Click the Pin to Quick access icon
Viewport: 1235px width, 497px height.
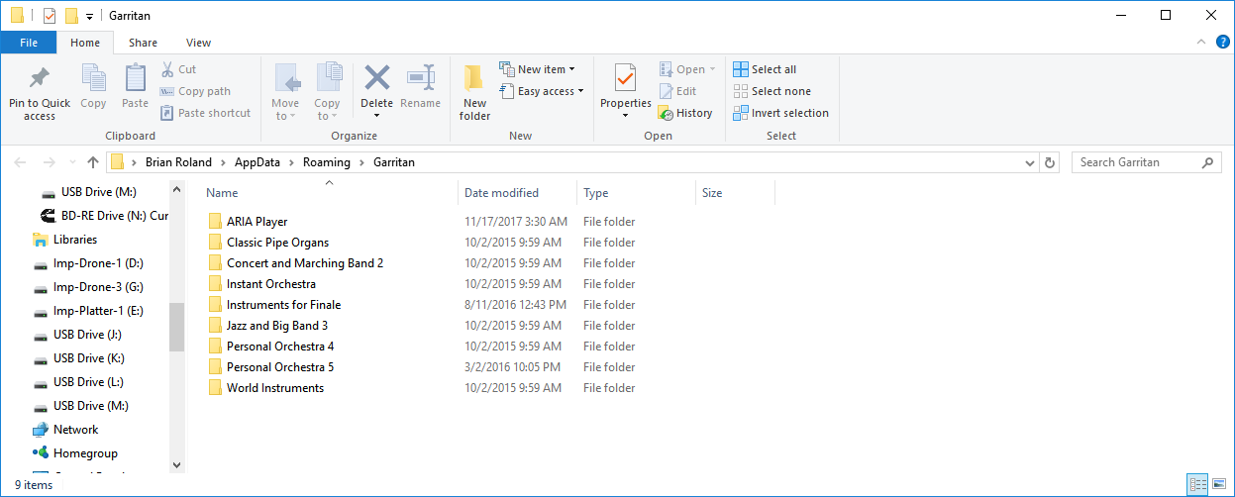pyautogui.click(x=40, y=79)
